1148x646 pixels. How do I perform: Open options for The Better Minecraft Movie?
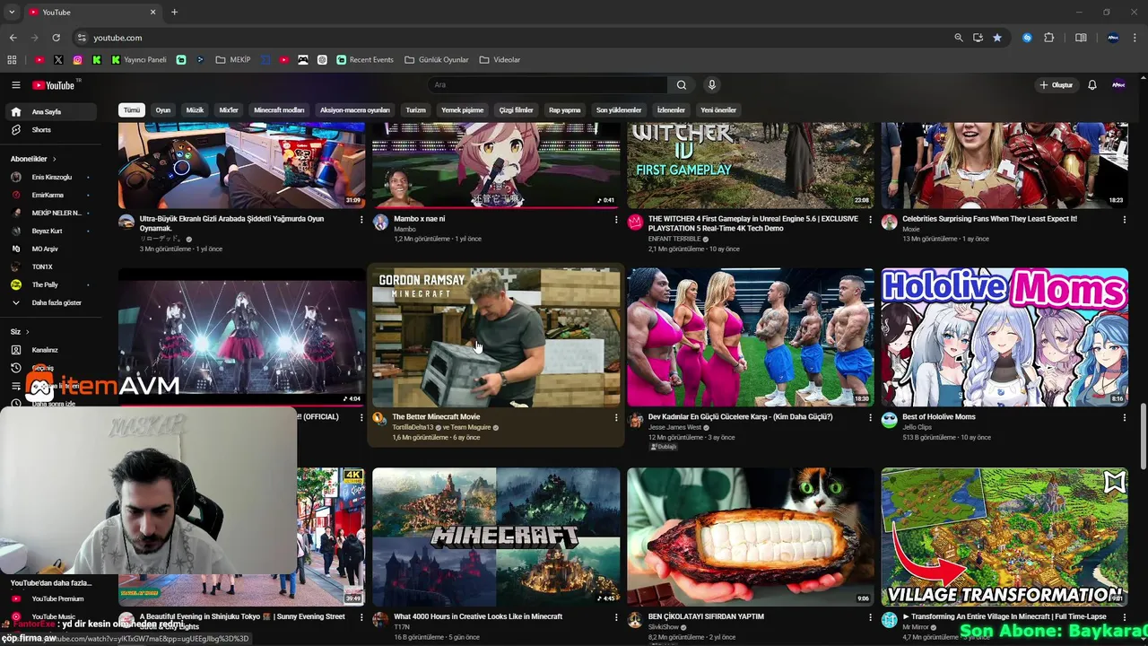[616, 417]
